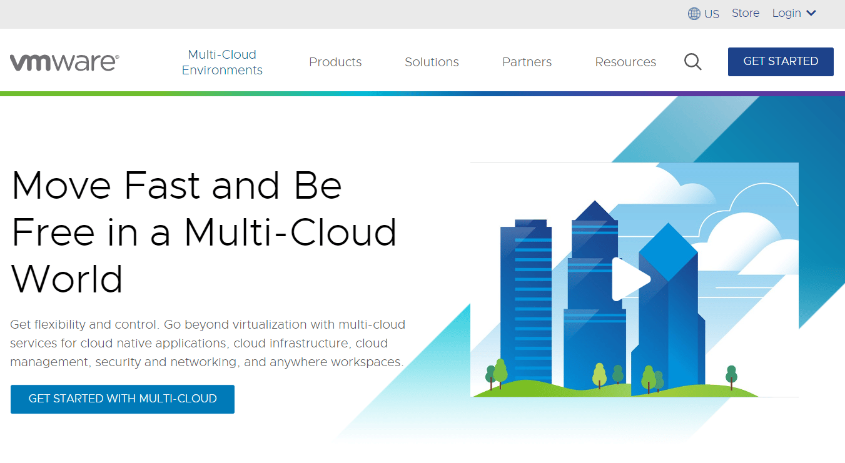Select the US country label
Screen dimensions: 845x463
tap(712, 14)
